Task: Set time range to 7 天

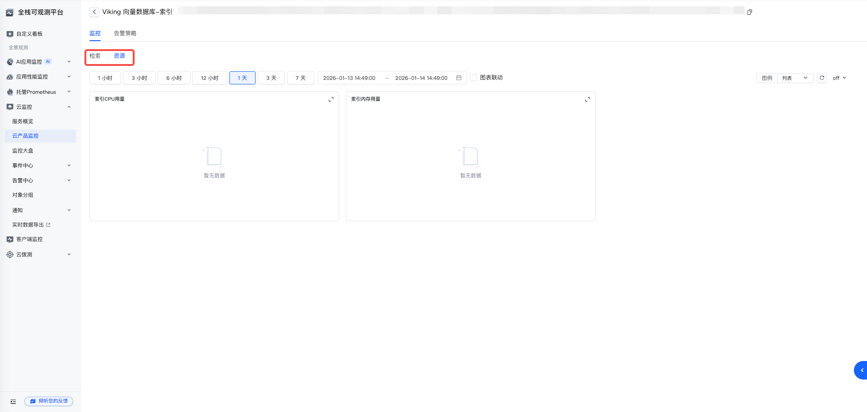Action: click(301, 78)
